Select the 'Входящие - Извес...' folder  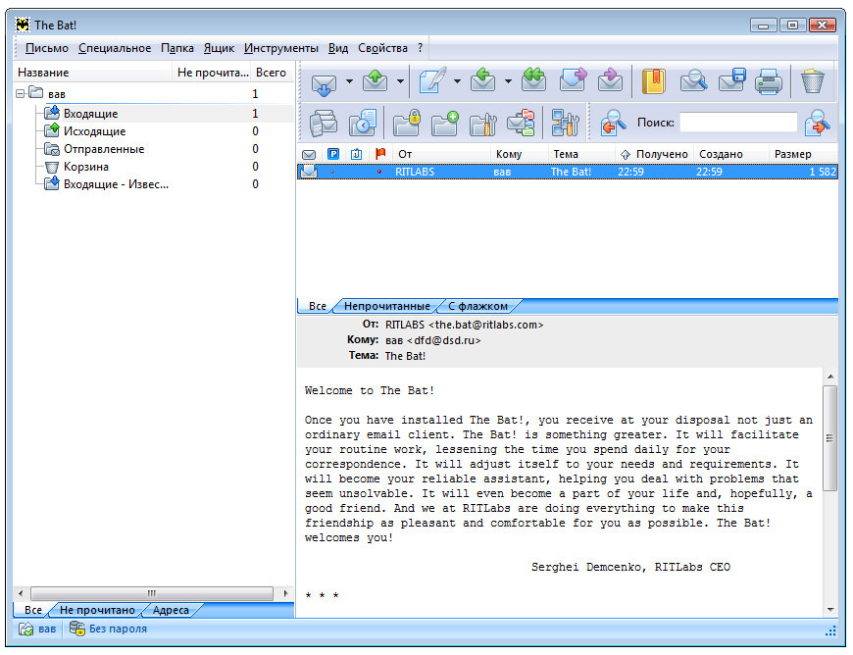point(116,184)
